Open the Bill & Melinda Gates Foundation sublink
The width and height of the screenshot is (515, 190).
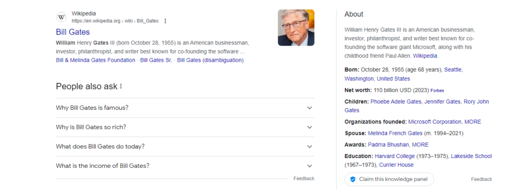(x=95, y=60)
